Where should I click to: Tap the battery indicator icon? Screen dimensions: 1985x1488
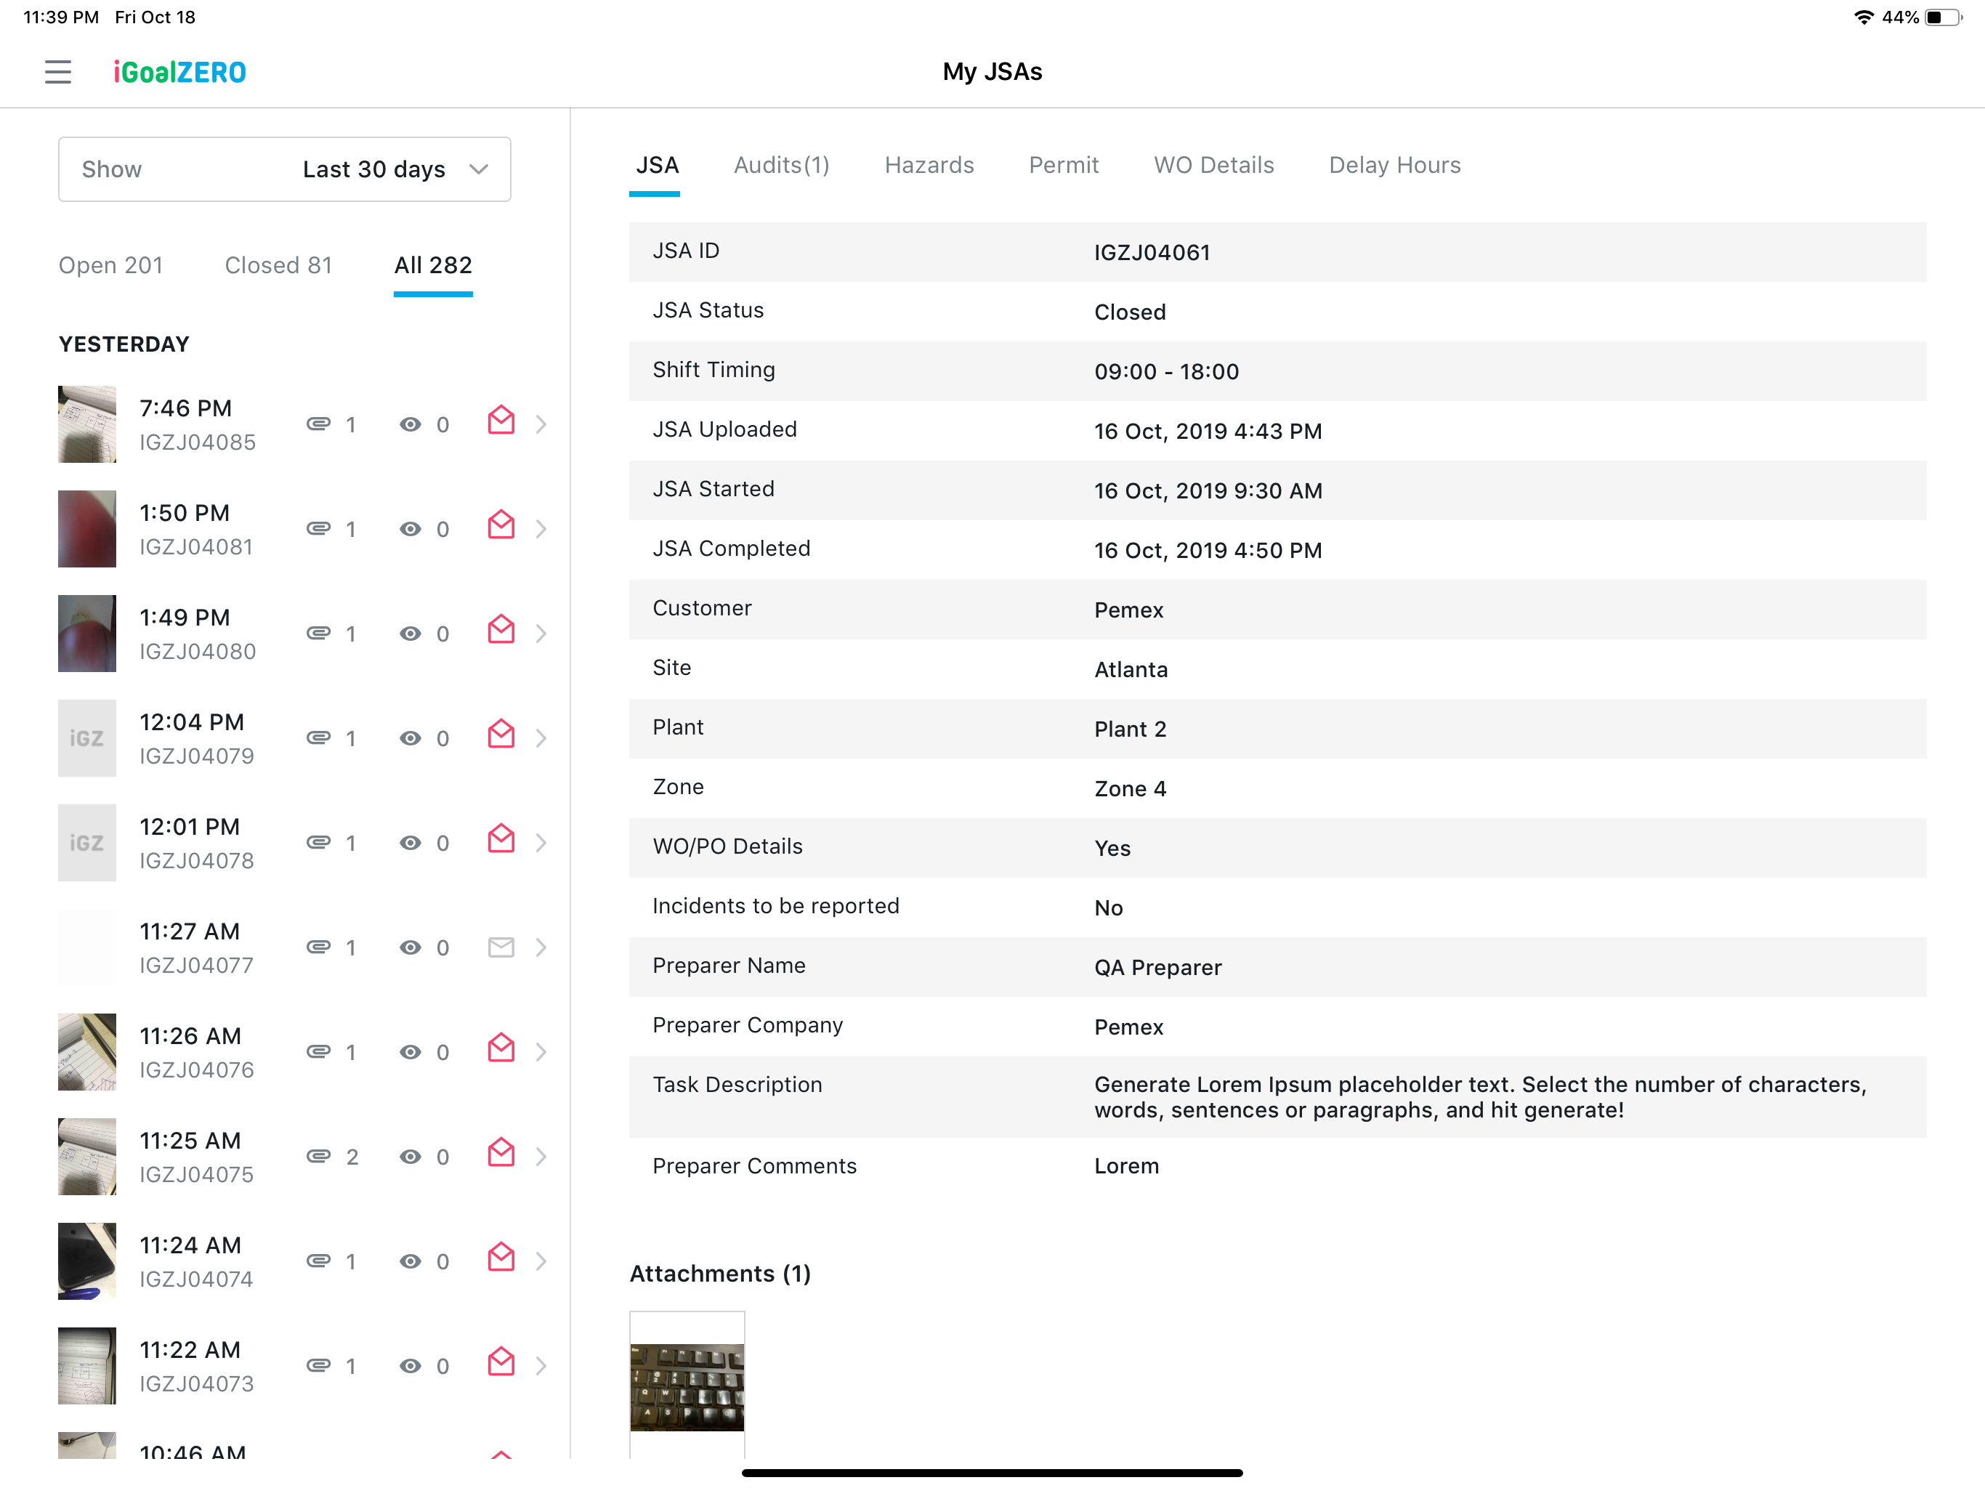(1944, 17)
